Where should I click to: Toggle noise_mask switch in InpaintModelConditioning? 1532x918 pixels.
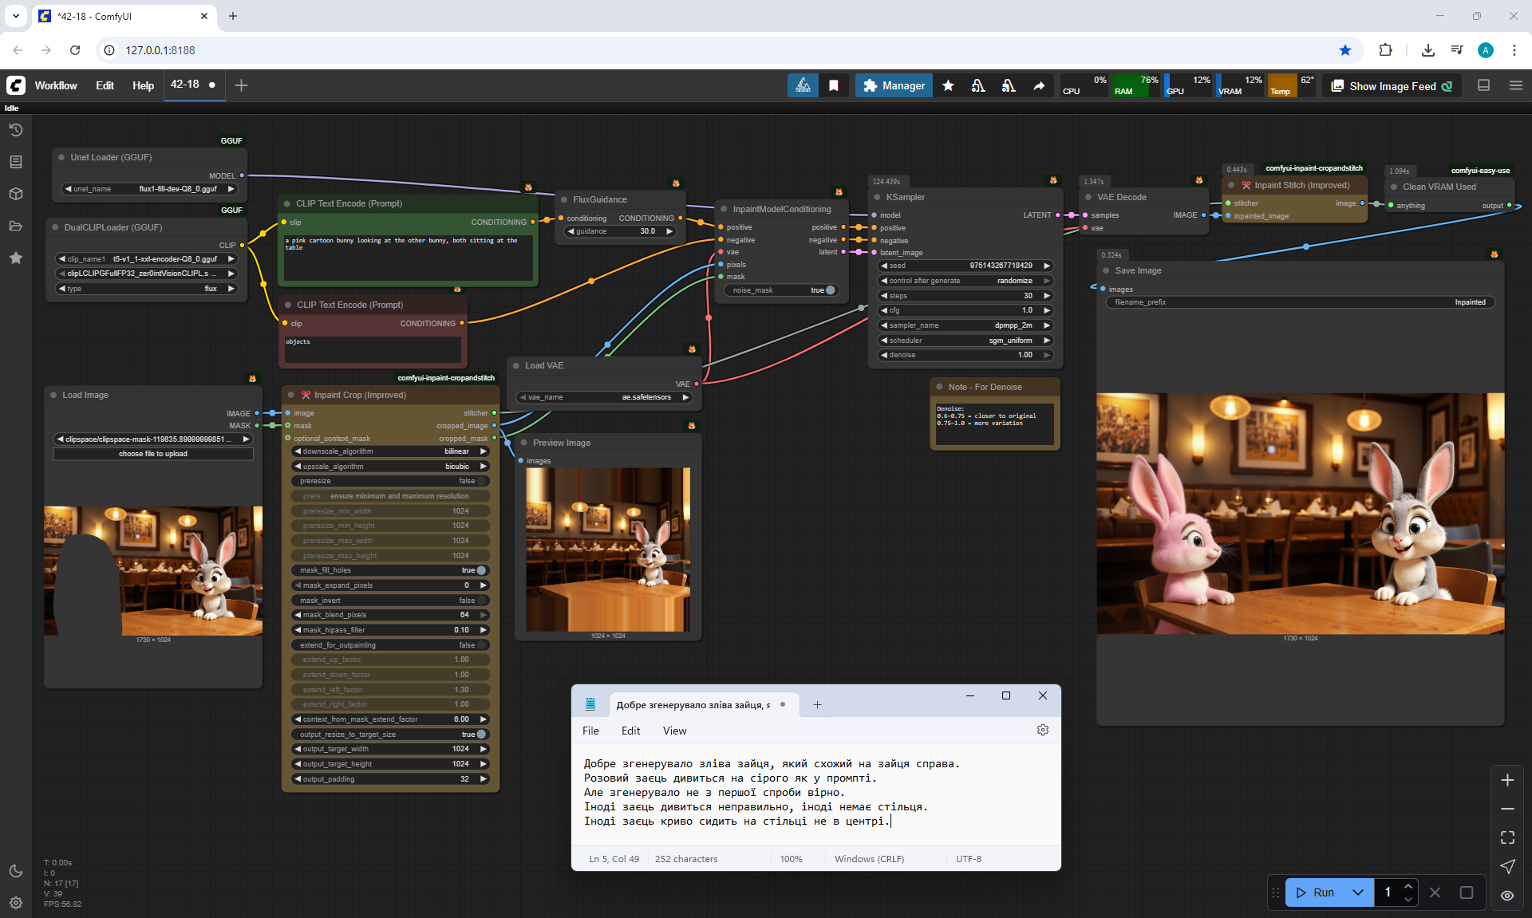tap(830, 290)
